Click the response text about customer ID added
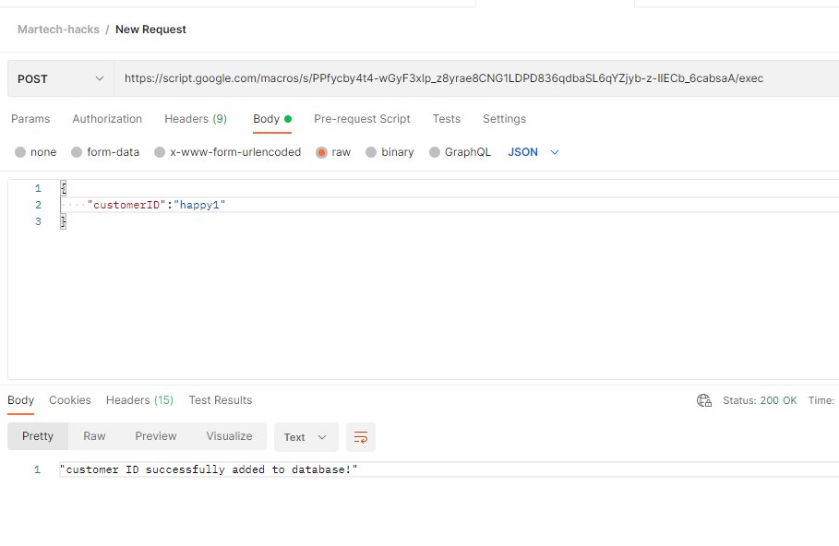 (x=209, y=469)
